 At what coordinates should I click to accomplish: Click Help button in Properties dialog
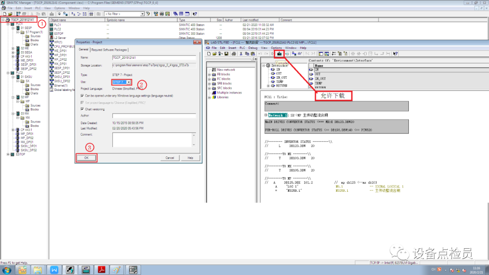(x=190, y=158)
